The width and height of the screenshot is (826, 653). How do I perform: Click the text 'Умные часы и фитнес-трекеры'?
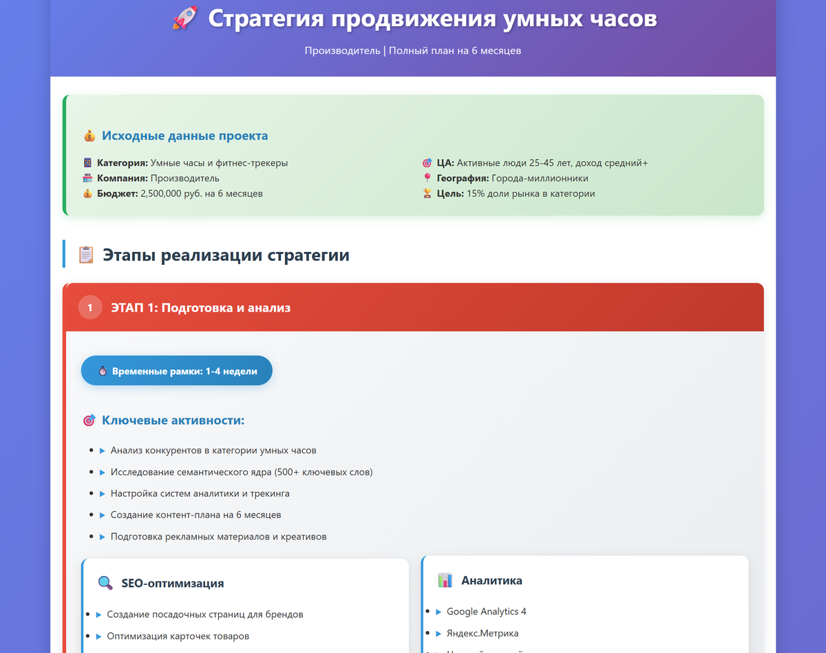coord(219,163)
